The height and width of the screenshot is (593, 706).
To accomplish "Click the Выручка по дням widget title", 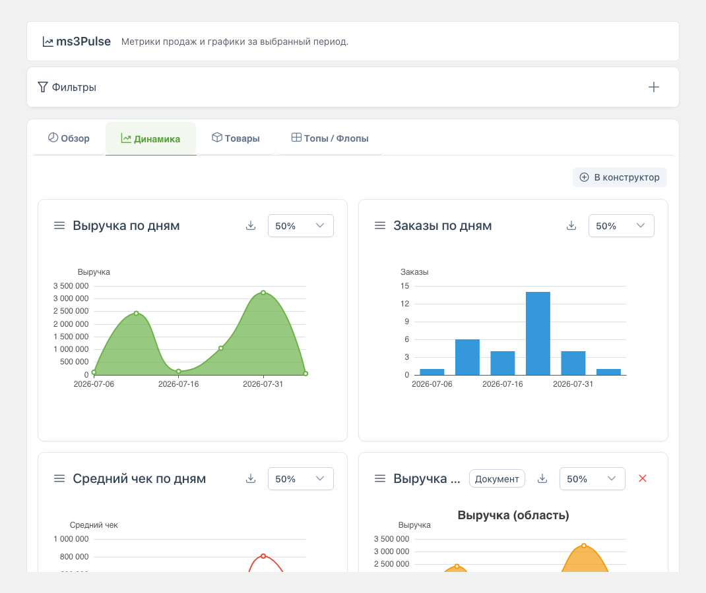I will [126, 226].
